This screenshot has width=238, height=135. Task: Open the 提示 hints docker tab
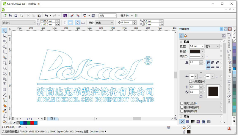click(x=229, y=54)
